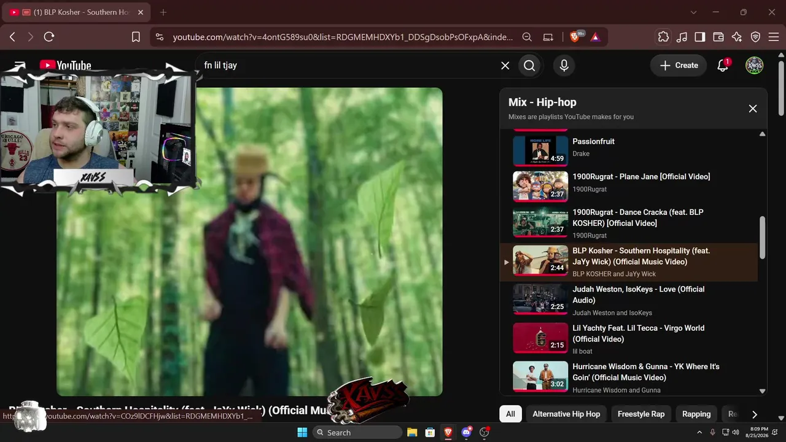Click the YK Where It's Goin' thumbnail
This screenshot has height=442, width=786.
click(x=540, y=376)
